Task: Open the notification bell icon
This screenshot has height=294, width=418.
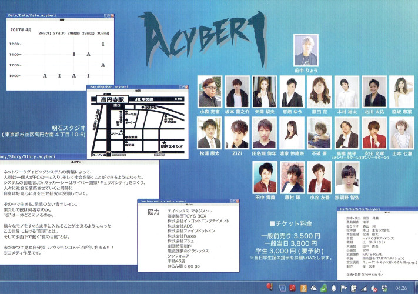Action: (333, 288)
